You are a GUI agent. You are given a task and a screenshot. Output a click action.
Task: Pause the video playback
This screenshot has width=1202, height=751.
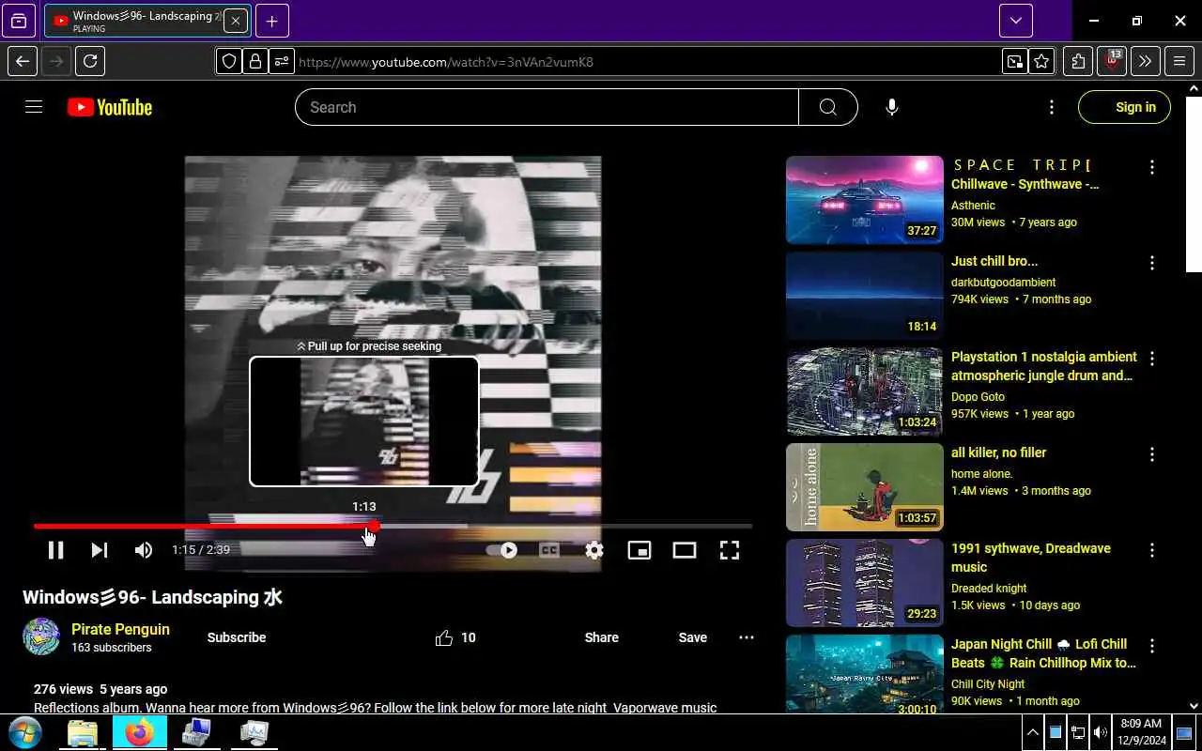tap(56, 550)
